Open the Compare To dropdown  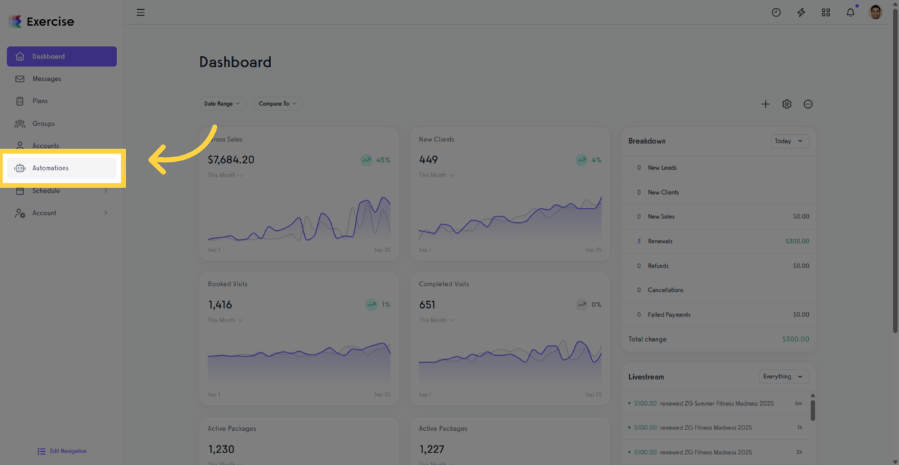pyautogui.click(x=277, y=104)
